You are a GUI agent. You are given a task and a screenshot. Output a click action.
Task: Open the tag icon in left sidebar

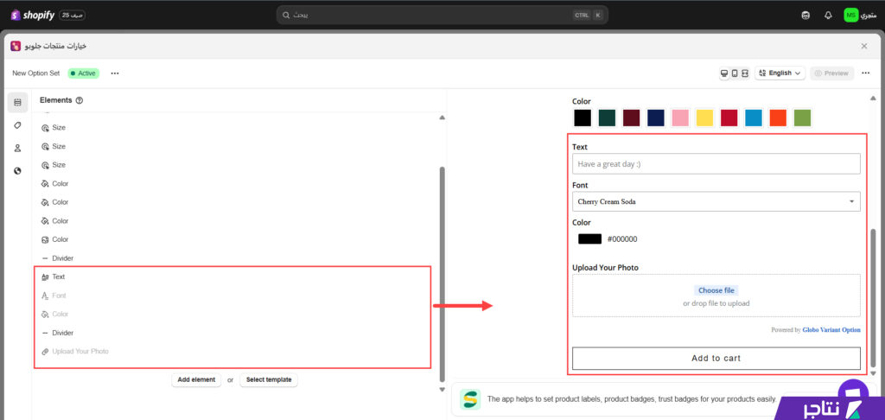(17, 125)
